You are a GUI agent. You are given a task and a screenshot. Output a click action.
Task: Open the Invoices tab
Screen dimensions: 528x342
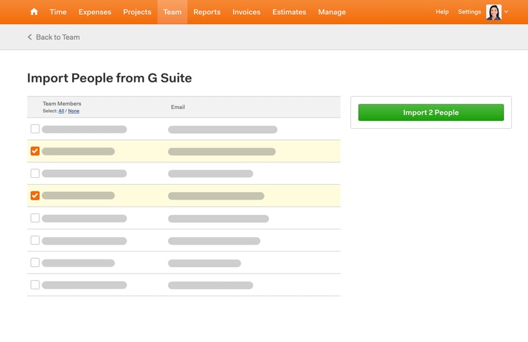click(x=246, y=12)
